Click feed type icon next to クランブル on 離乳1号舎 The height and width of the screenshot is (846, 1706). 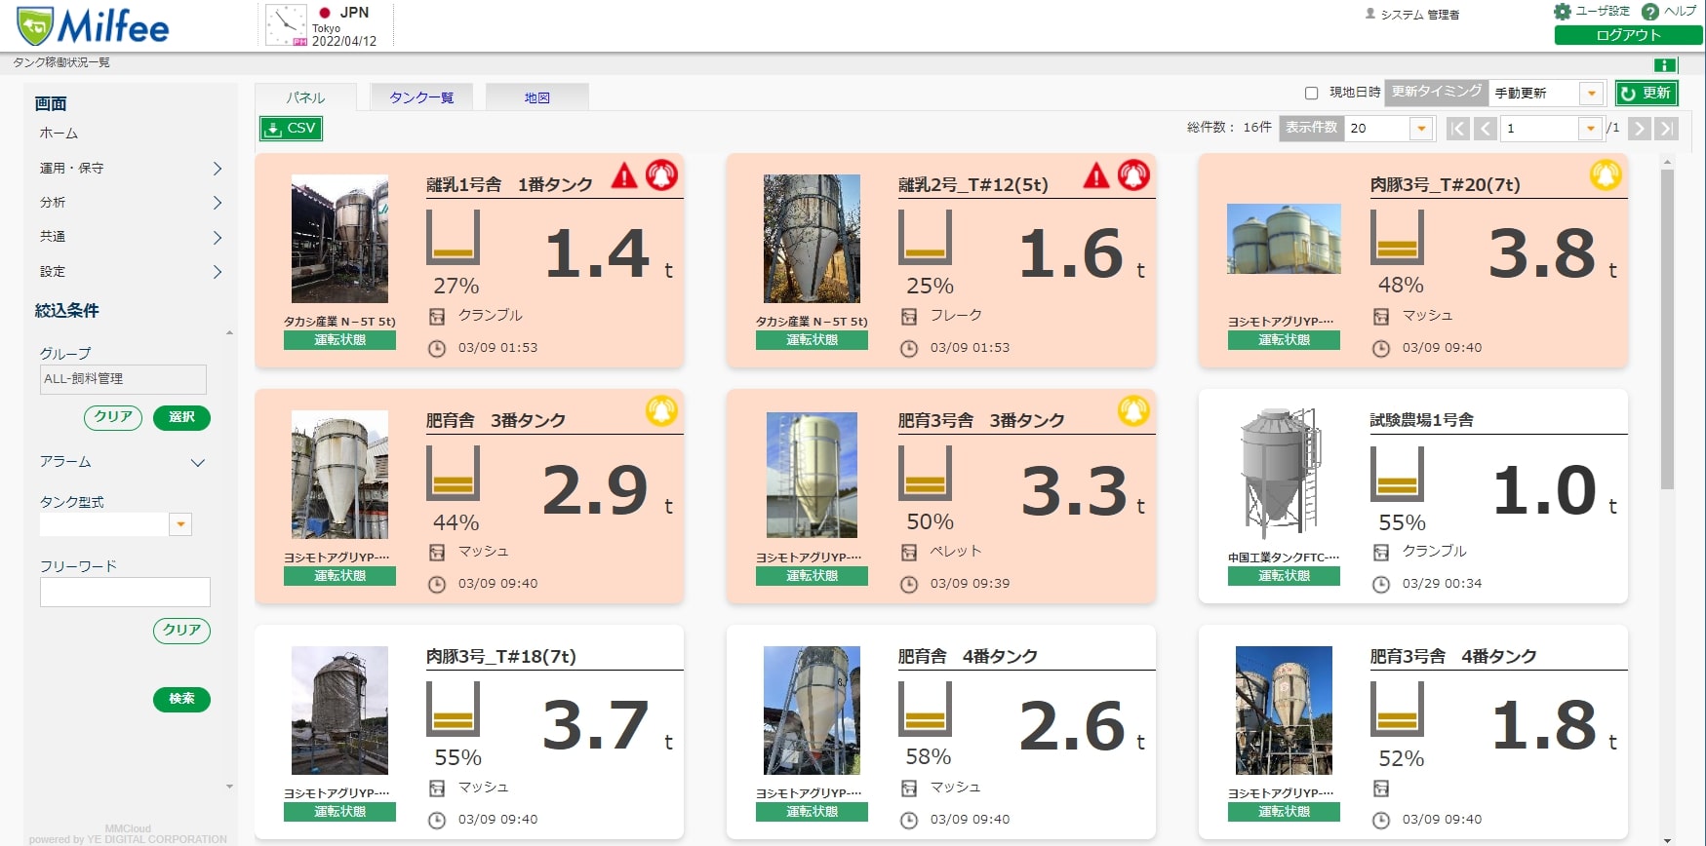(437, 317)
